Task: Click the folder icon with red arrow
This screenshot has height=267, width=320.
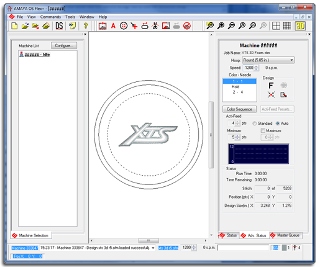Action: pyautogui.click(x=35, y=26)
